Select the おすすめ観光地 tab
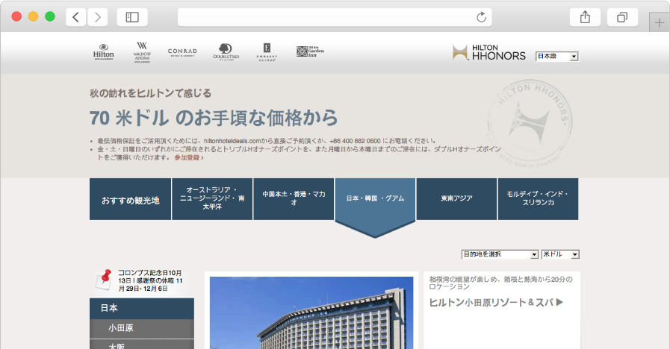 (x=130, y=199)
